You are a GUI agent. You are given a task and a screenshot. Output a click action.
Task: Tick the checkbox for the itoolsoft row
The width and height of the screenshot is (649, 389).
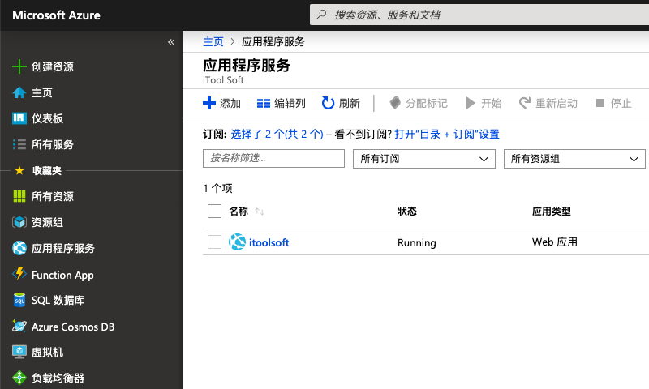[214, 242]
